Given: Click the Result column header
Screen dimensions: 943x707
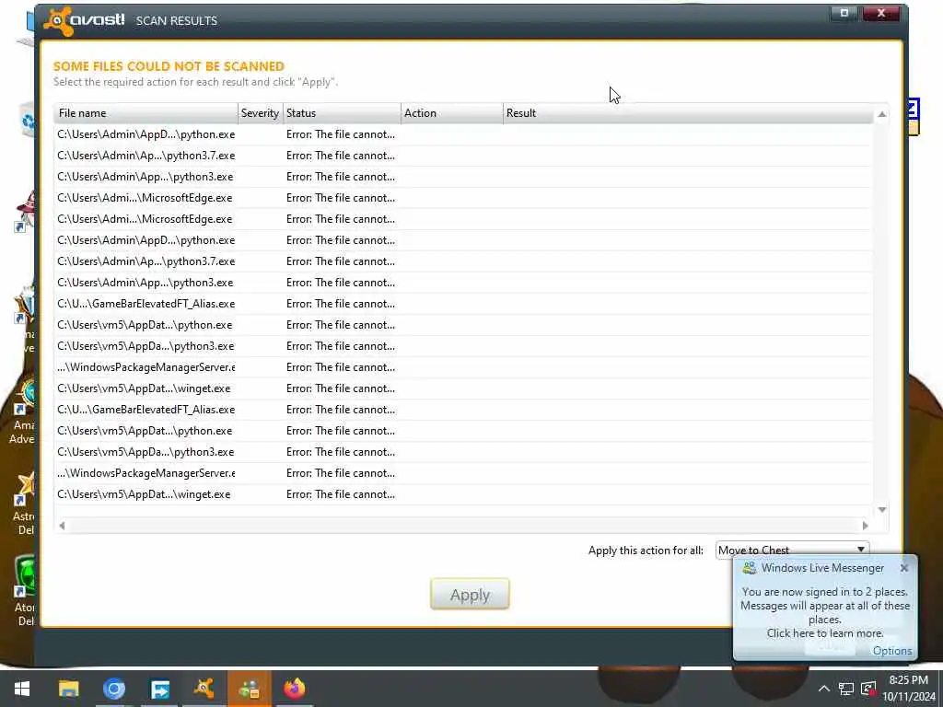Looking at the screenshot, I should [687, 113].
